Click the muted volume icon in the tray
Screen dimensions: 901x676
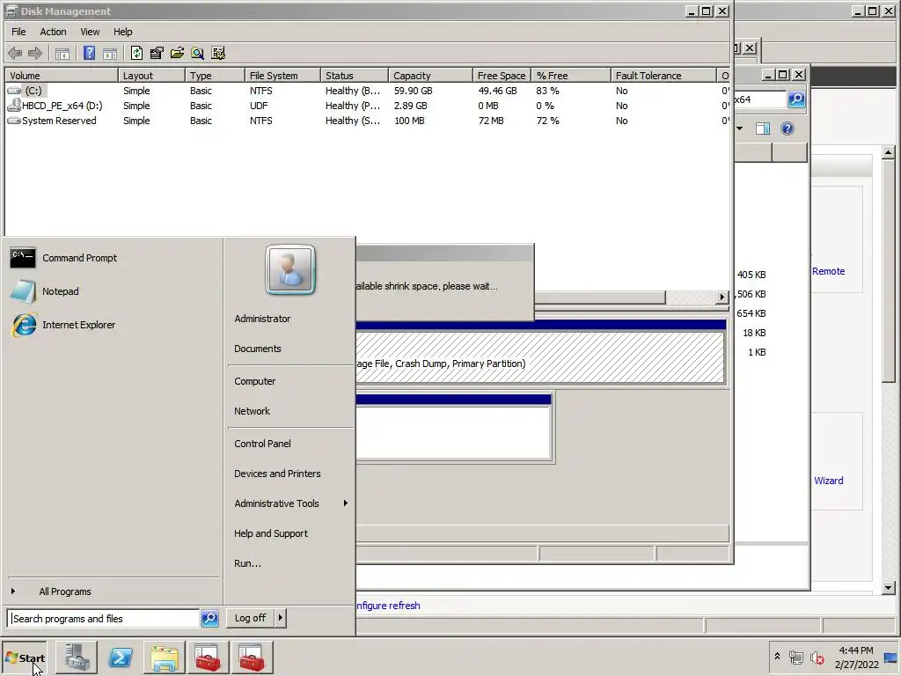pyautogui.click(x=817, y=657)
